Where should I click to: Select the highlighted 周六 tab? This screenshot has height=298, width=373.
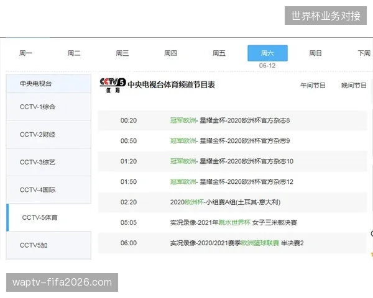267,53
